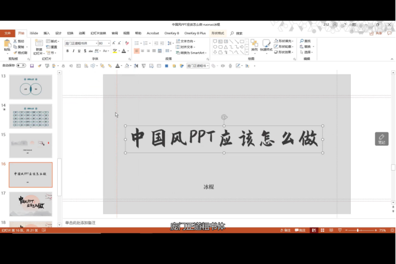Toggle the AutoSave switch
Screen dimensions: 396x264
[21, 66]
